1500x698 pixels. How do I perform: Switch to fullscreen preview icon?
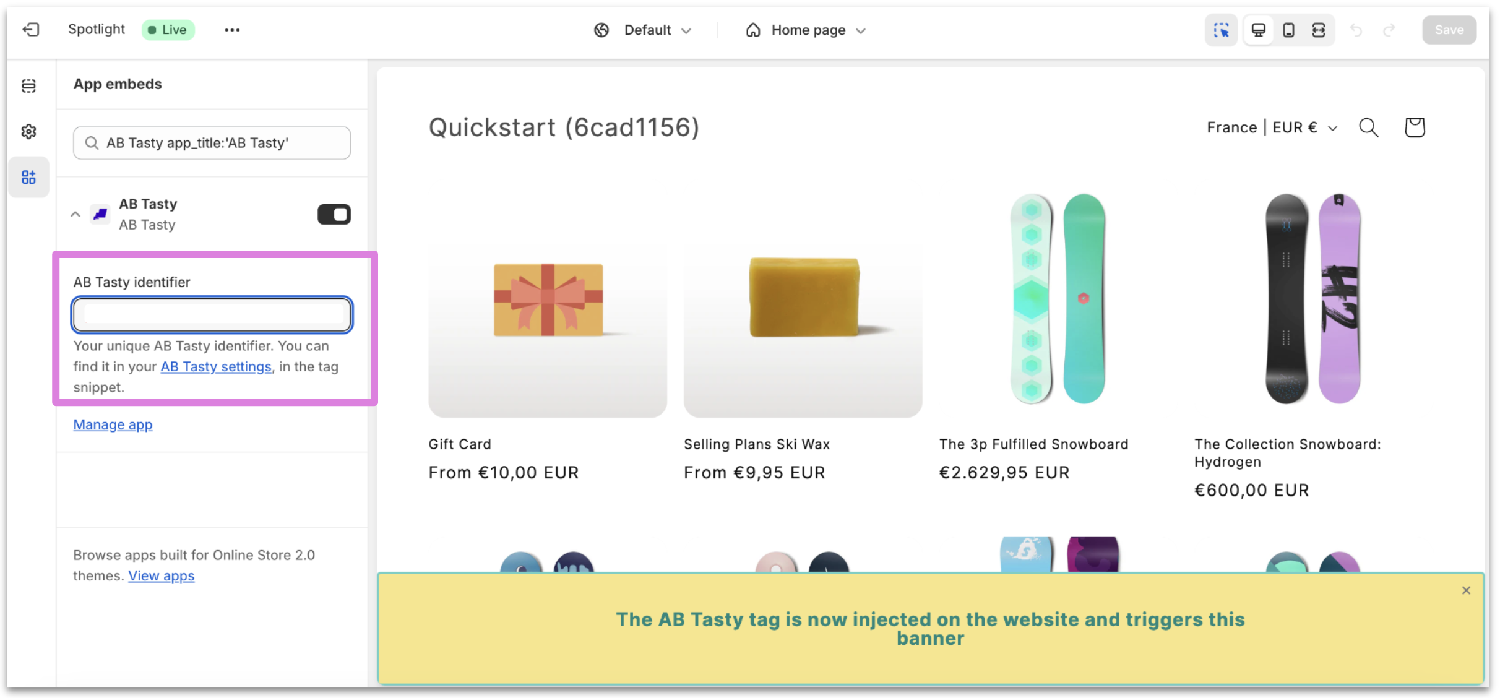point(1319,30)
